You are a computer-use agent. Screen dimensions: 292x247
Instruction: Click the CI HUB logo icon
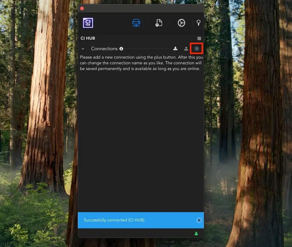[88, 23]
